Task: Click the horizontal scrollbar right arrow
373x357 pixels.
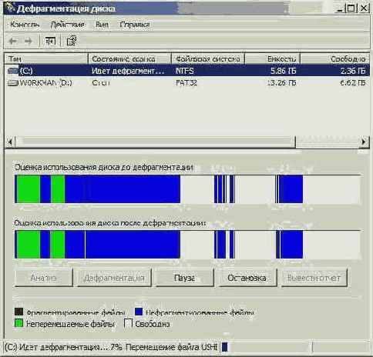Action: [x=364, y=142]
